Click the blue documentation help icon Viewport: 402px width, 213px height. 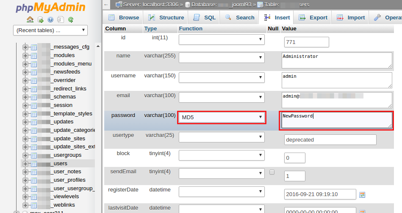click(x=50, y=19)
